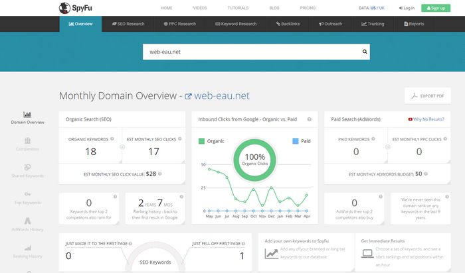Open the SEO Research tab

128,24
